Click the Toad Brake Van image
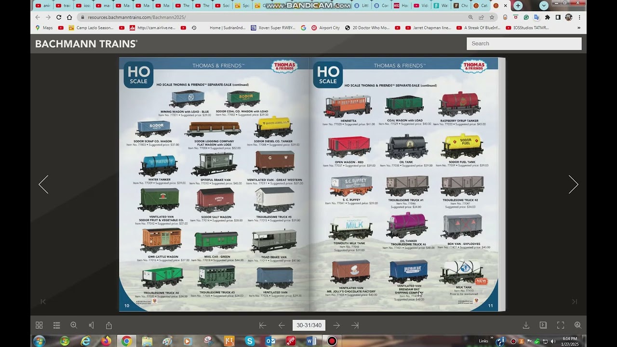Image resolution: width=617 pixels, height=347 pixels. (x=273, y=241)
